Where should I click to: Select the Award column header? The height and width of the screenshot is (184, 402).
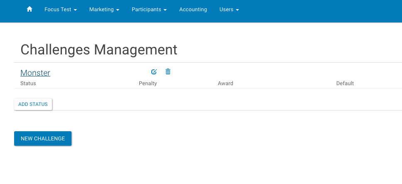click(x=226, y=83)
